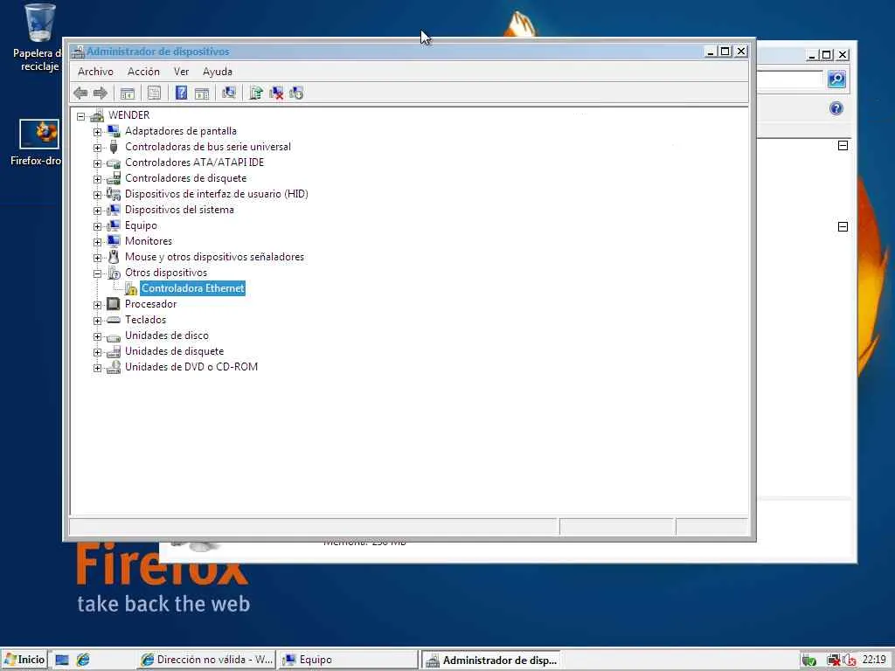Click Unidades de DVD o CD-ROM icon

tap(114, 367)
